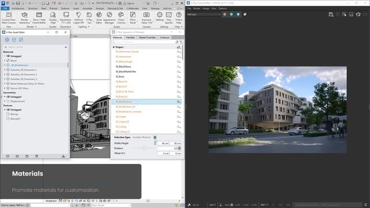The image size is (370, 208).
Task: Switch to the Architecture ribbon tab
Action: (x=18, y=8)
